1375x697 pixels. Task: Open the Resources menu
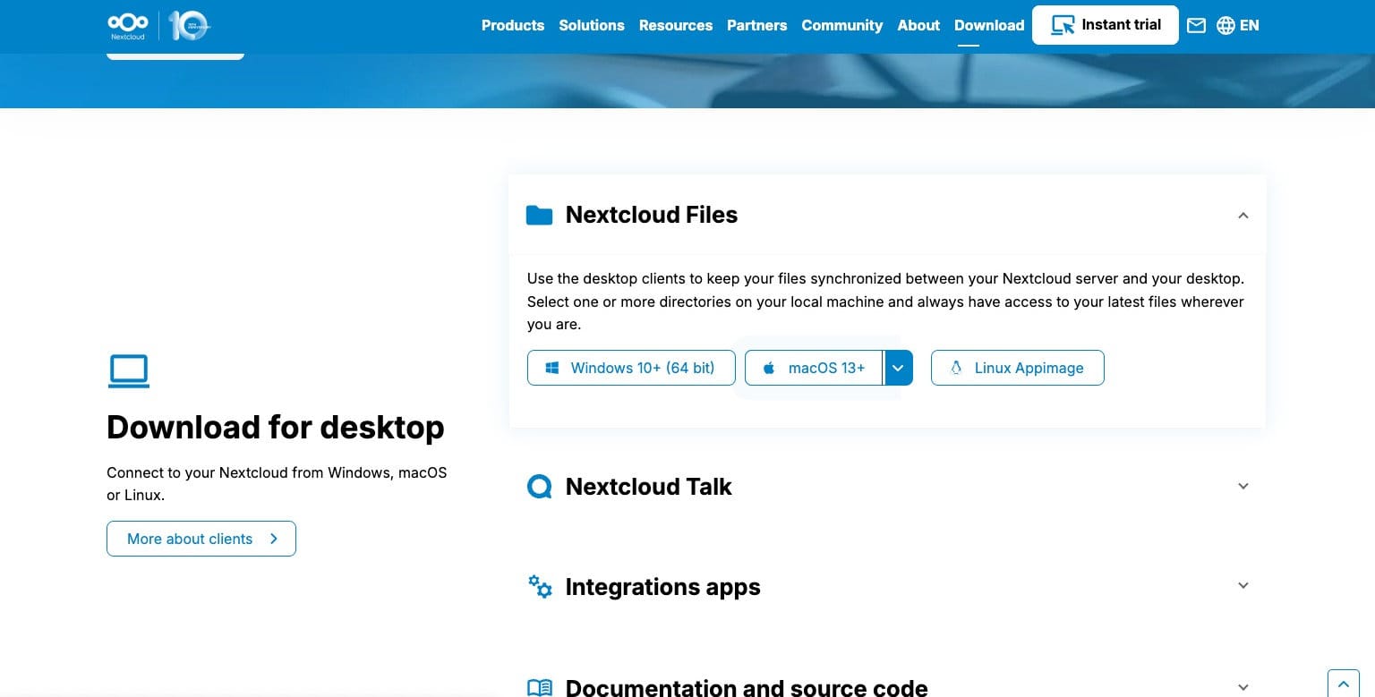[x=676, y=25]
